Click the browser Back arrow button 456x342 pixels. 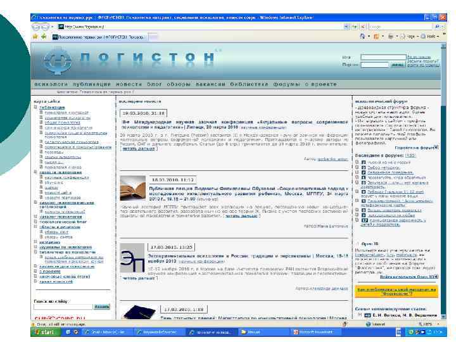(x=37, y=27)
